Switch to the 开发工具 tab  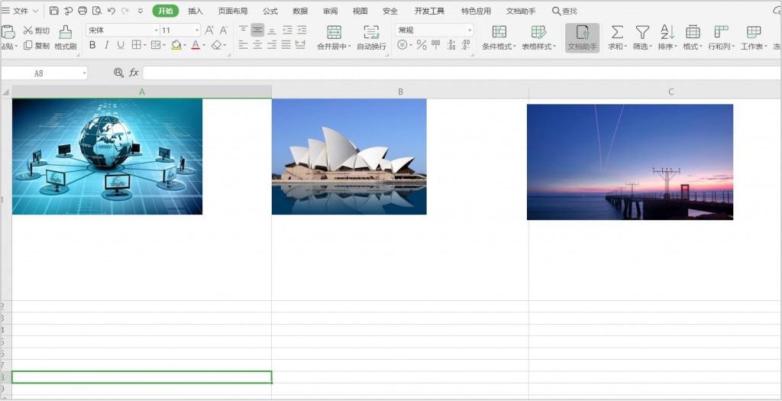[429, 11]
